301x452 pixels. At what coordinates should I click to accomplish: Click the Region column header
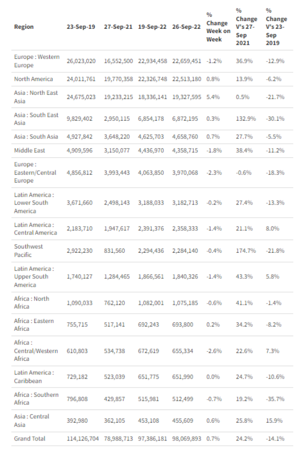point(24,27)
